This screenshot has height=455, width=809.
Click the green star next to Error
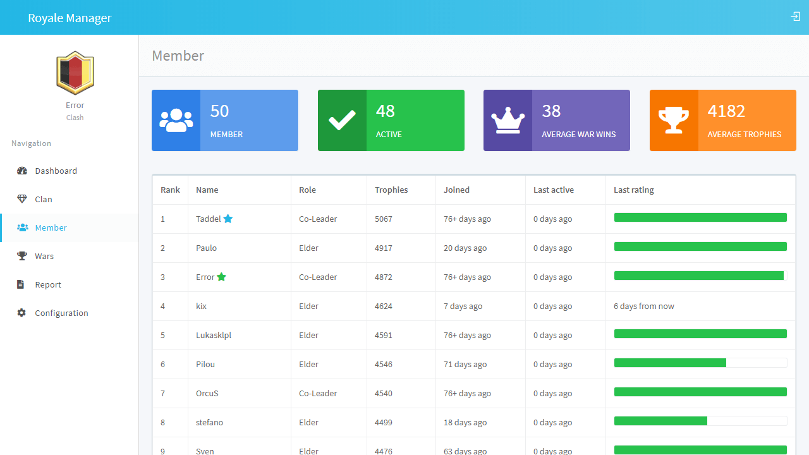(221, 277)
